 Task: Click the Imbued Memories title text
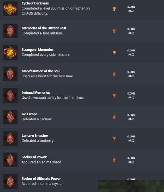click(x=36, y=92)
